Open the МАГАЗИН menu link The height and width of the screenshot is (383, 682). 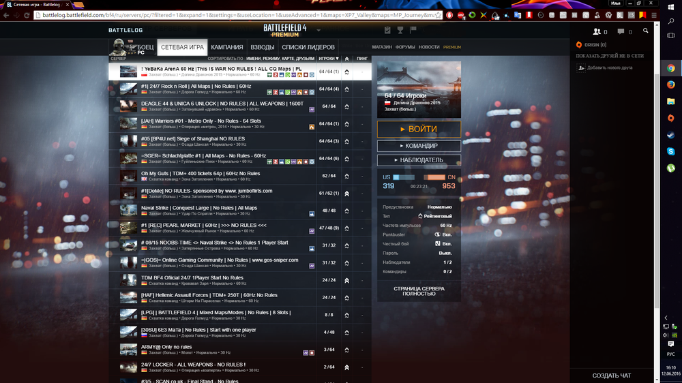[382, 47]
